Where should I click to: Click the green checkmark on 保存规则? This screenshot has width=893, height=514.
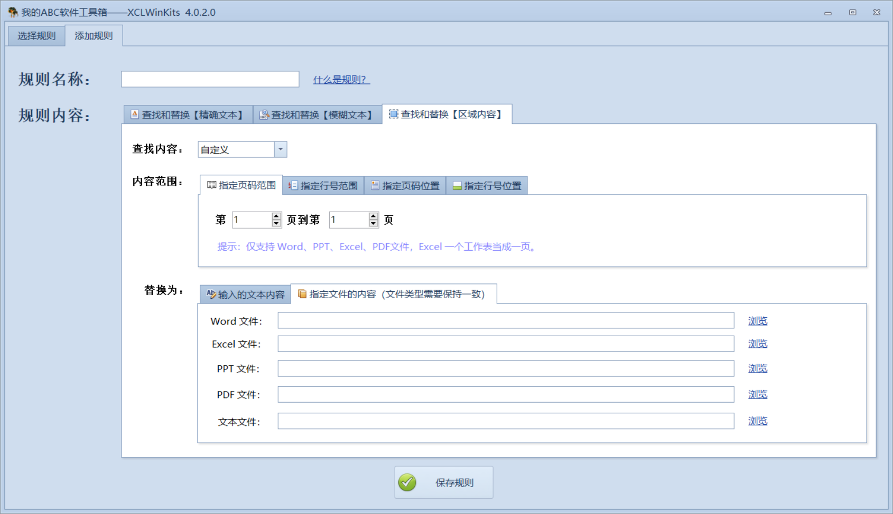[x=407, y=482]
